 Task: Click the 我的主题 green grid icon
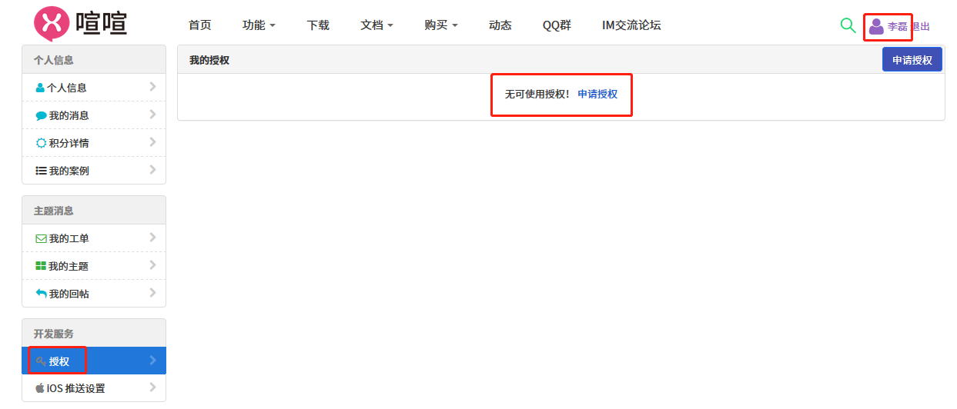[41, 266]
